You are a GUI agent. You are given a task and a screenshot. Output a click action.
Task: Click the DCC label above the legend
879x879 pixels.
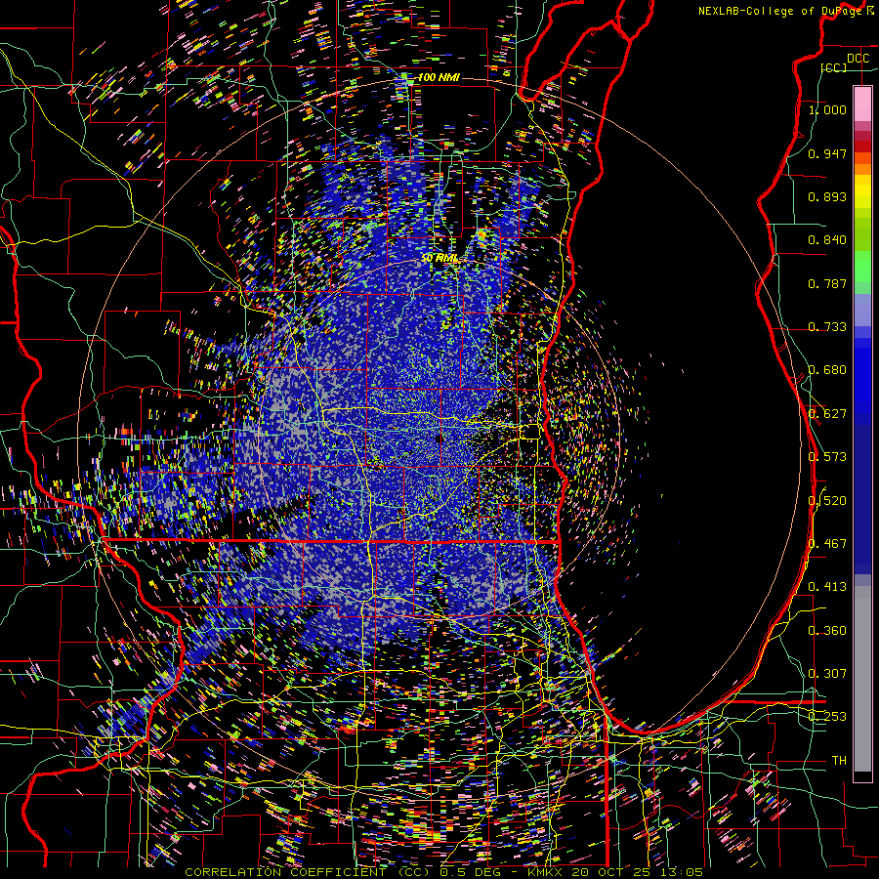pos(858,59)
